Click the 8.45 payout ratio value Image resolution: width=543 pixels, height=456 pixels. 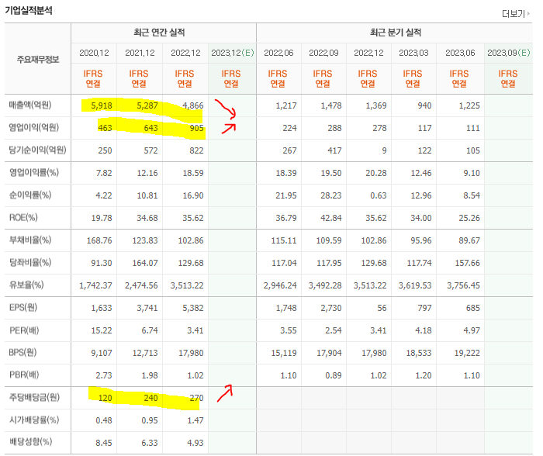click(104, 443)
